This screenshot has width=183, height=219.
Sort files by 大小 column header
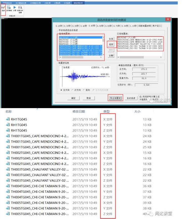(x=137, y=111)
